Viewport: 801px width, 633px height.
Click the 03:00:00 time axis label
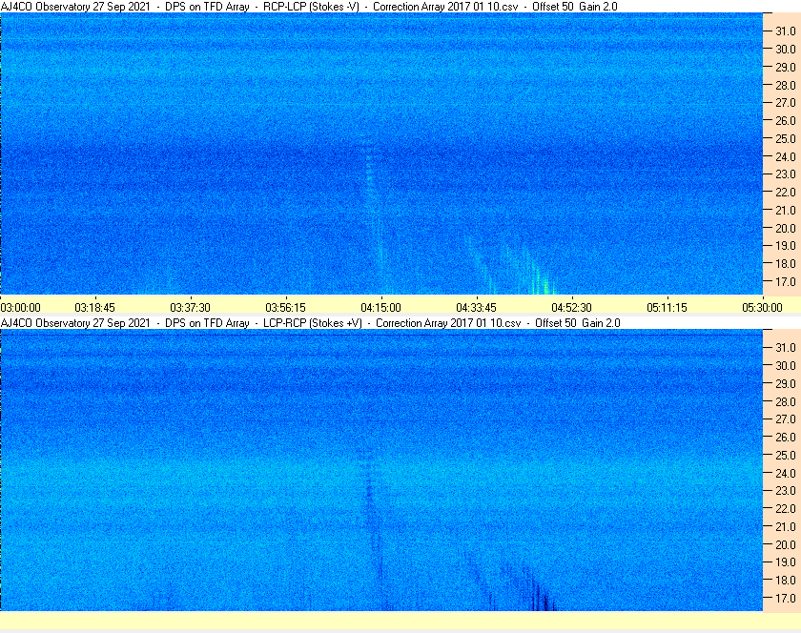[x=20, y=308]
